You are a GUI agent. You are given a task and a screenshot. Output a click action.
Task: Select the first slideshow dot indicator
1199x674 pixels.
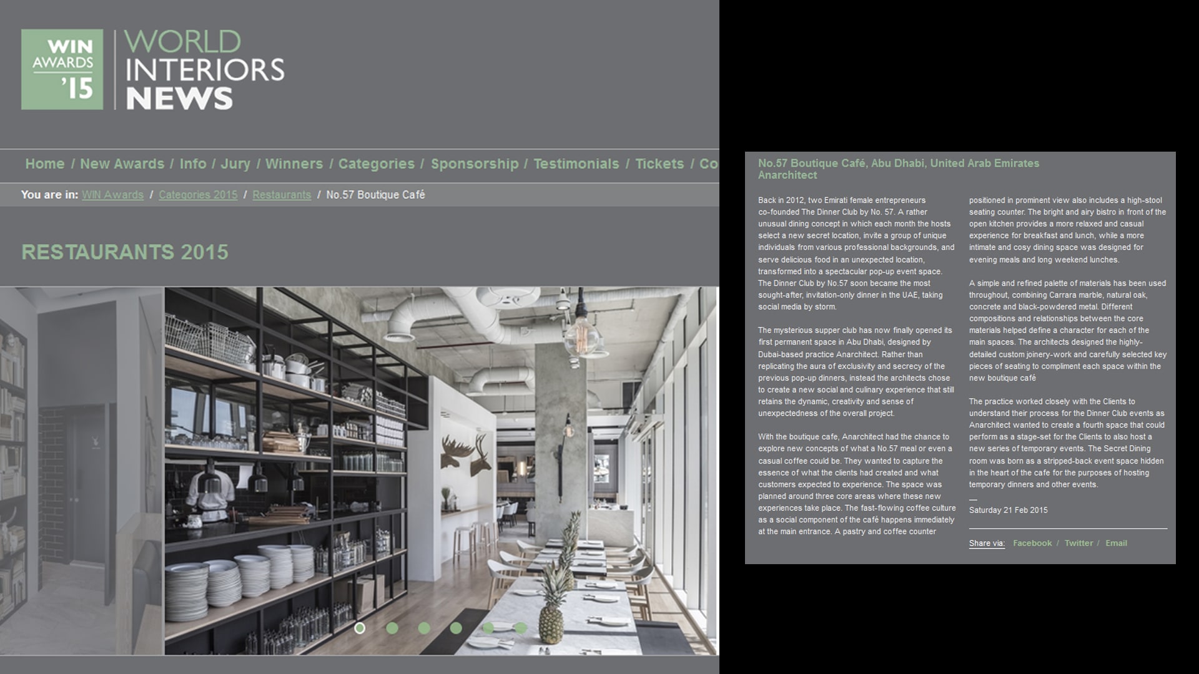click(360, 628)
